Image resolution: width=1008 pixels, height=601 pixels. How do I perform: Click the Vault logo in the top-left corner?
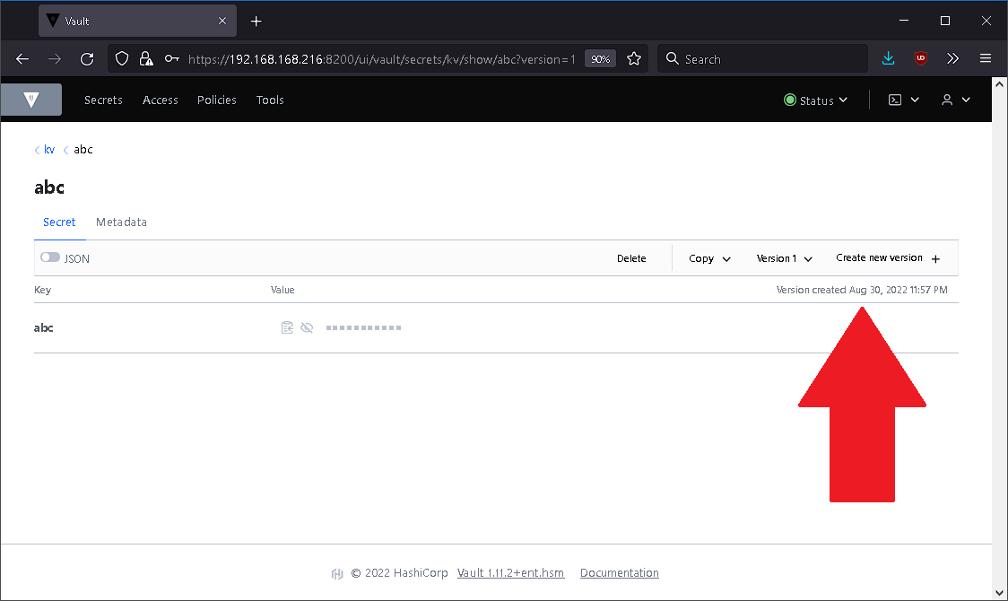click(31, 99)
